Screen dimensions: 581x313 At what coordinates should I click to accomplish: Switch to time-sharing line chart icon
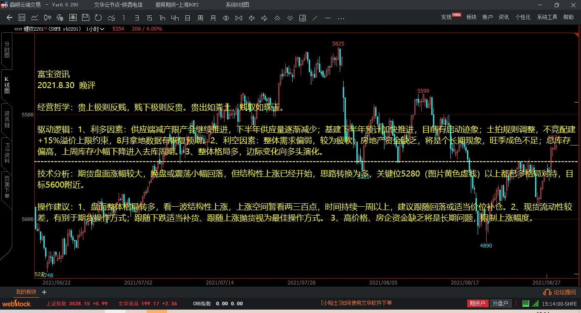point(35,18)
